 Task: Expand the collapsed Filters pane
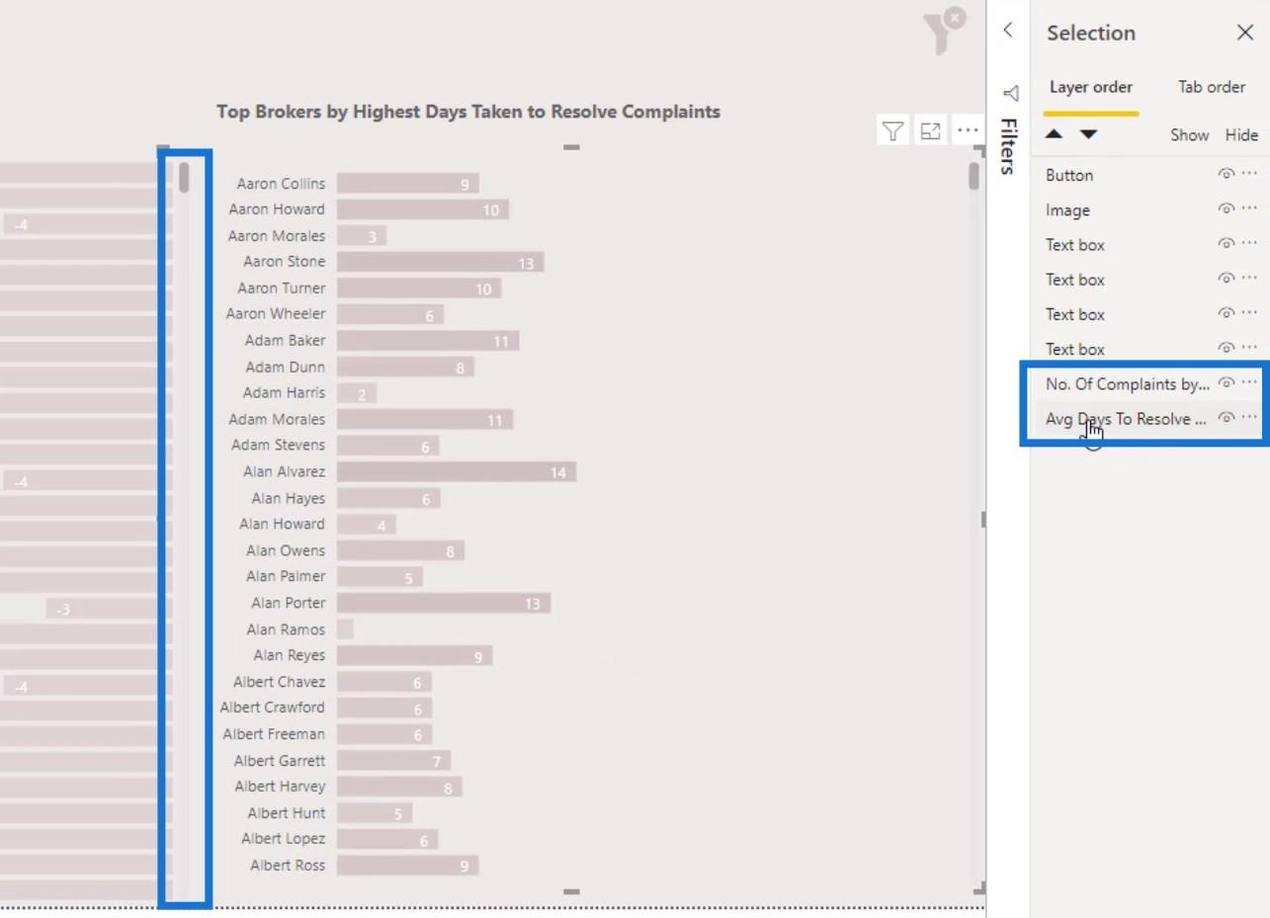coord(1009,146)
